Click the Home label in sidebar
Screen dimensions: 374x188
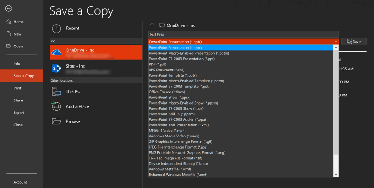click(x=18, y=22)
